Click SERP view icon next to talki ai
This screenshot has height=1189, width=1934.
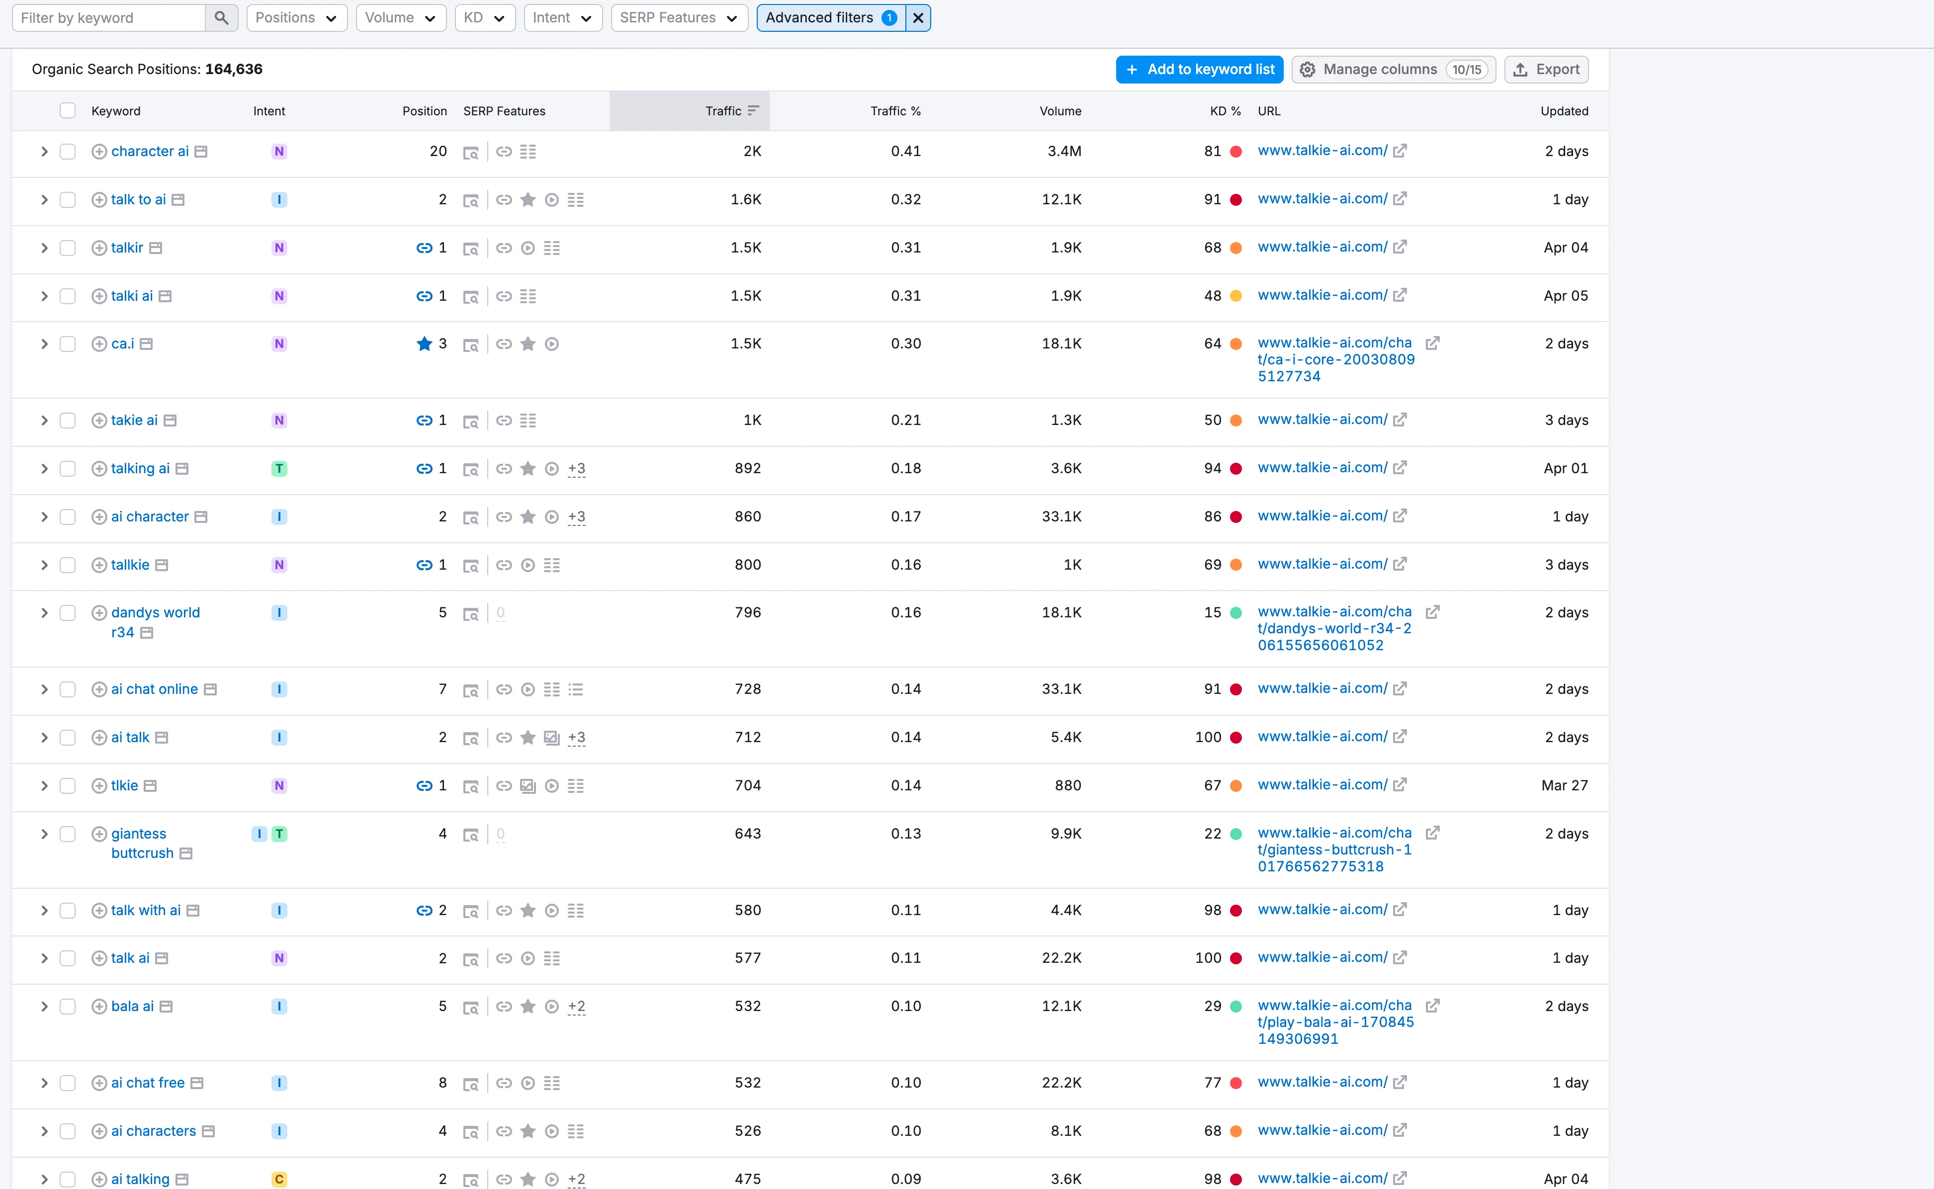pyautogui.click(x=165, y=296)
